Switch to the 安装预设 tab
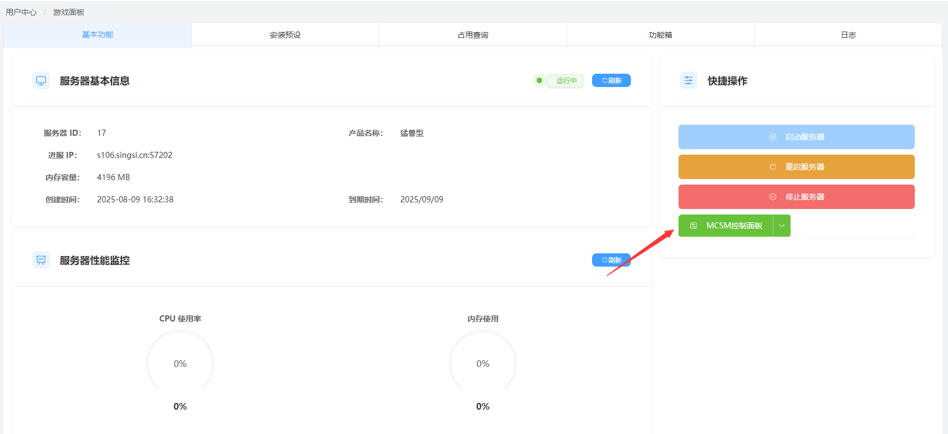The width and height of the screenshot is (948, 434). pyautogui.click(x=285, y=35)
